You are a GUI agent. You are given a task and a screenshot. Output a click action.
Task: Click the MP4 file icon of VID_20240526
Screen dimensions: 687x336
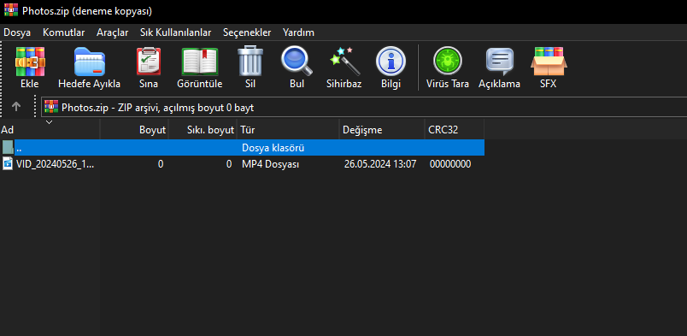(8, 164)
